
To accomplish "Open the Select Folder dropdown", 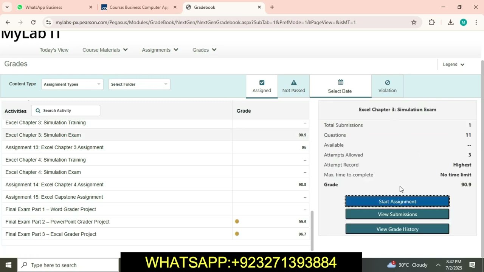I will point(139,84).
